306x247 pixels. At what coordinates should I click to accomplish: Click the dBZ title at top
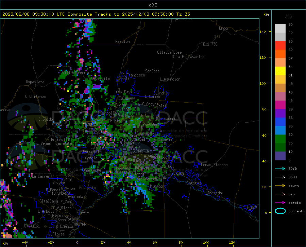tap(153, 5)
